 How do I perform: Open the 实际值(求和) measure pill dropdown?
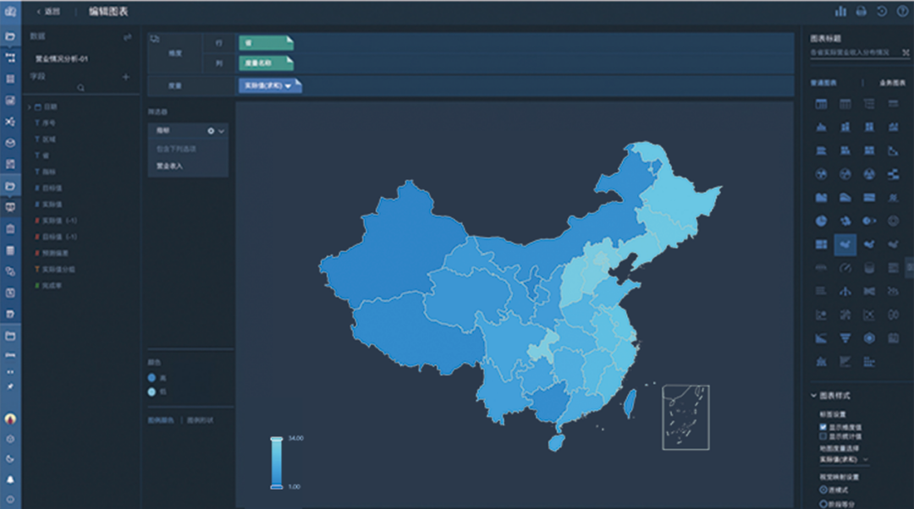[x=288, y=86]
